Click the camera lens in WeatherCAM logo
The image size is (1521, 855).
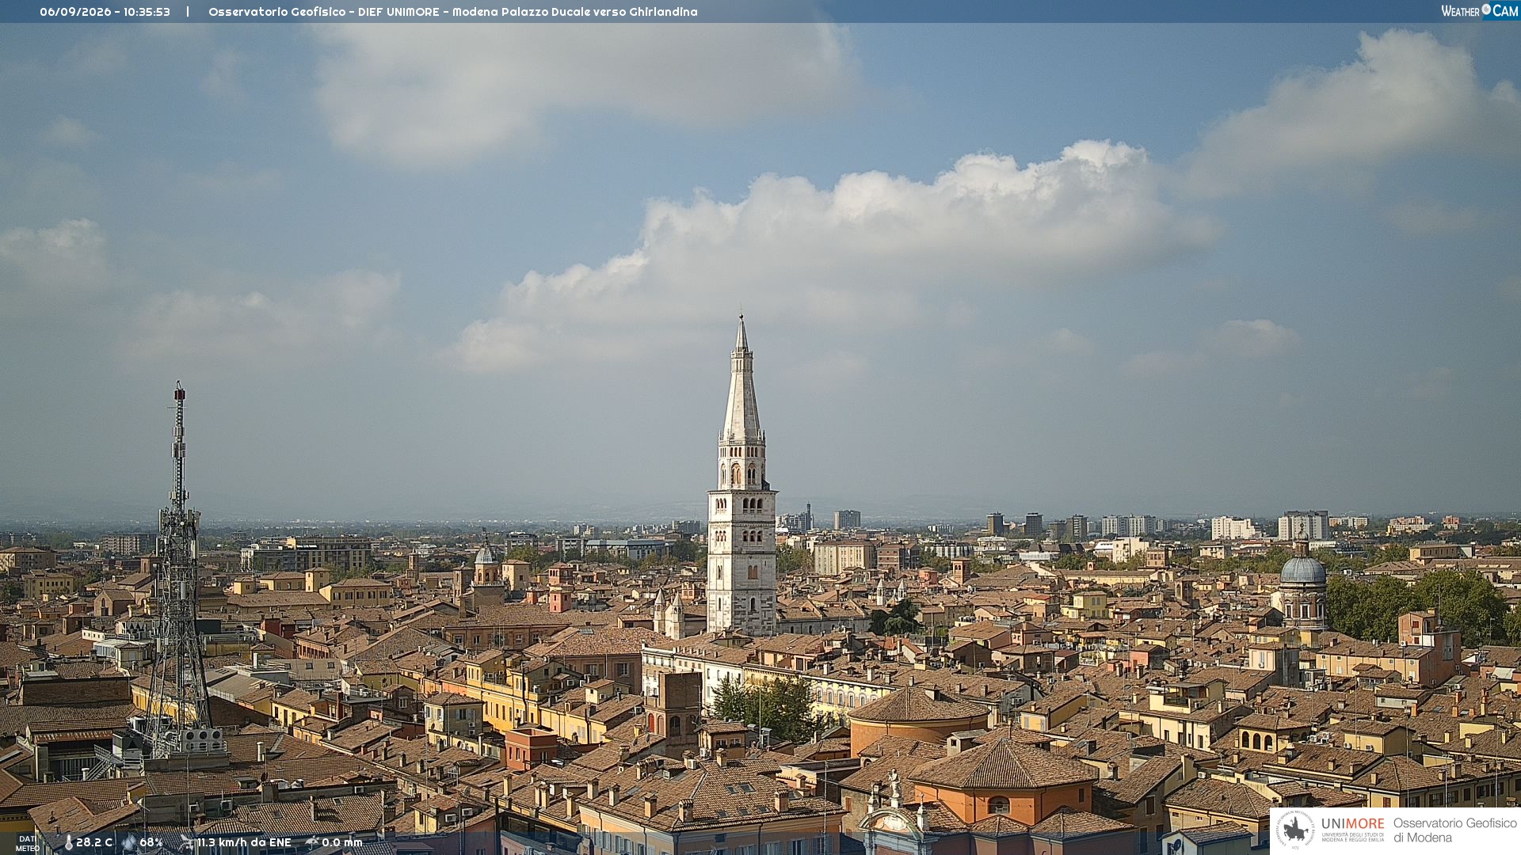[1486, 9]
